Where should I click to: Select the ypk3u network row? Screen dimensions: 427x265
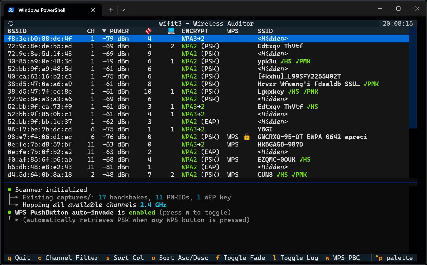point(206,61)
